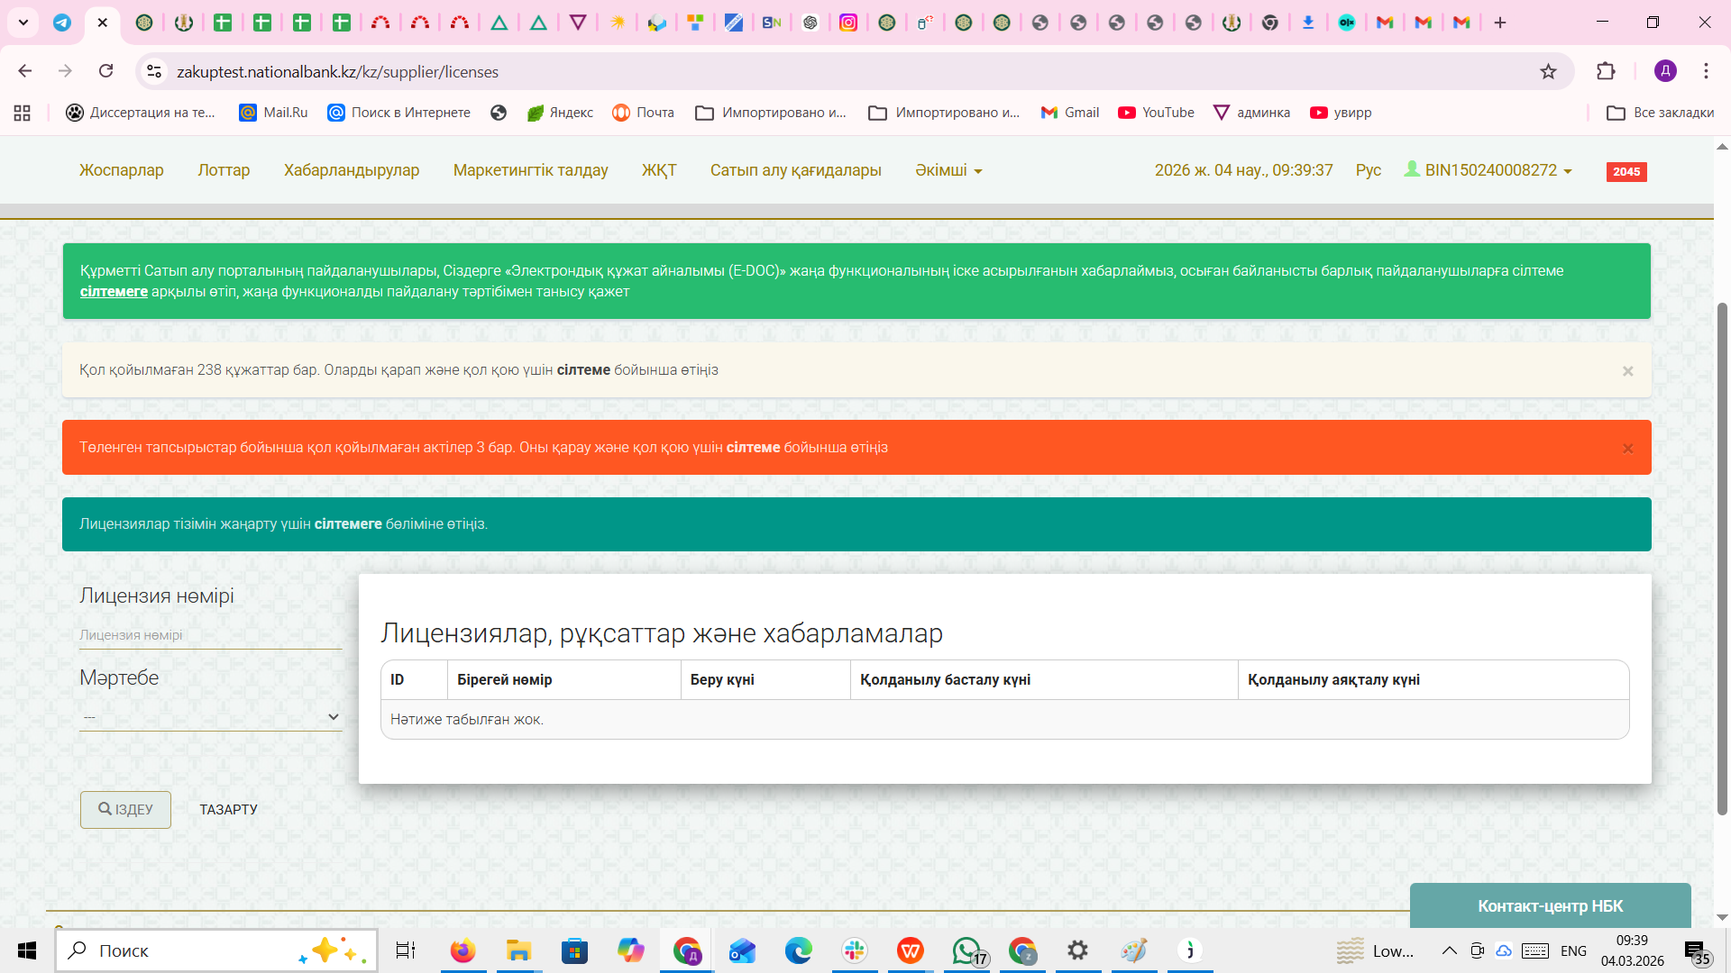This screenshot has width=1731, height=973.
Task: Close the orange unsigned acts alert
Action: click(1627, 449)
